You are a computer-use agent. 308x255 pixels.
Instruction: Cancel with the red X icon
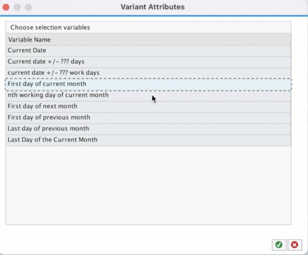click(x=295, y=245)
